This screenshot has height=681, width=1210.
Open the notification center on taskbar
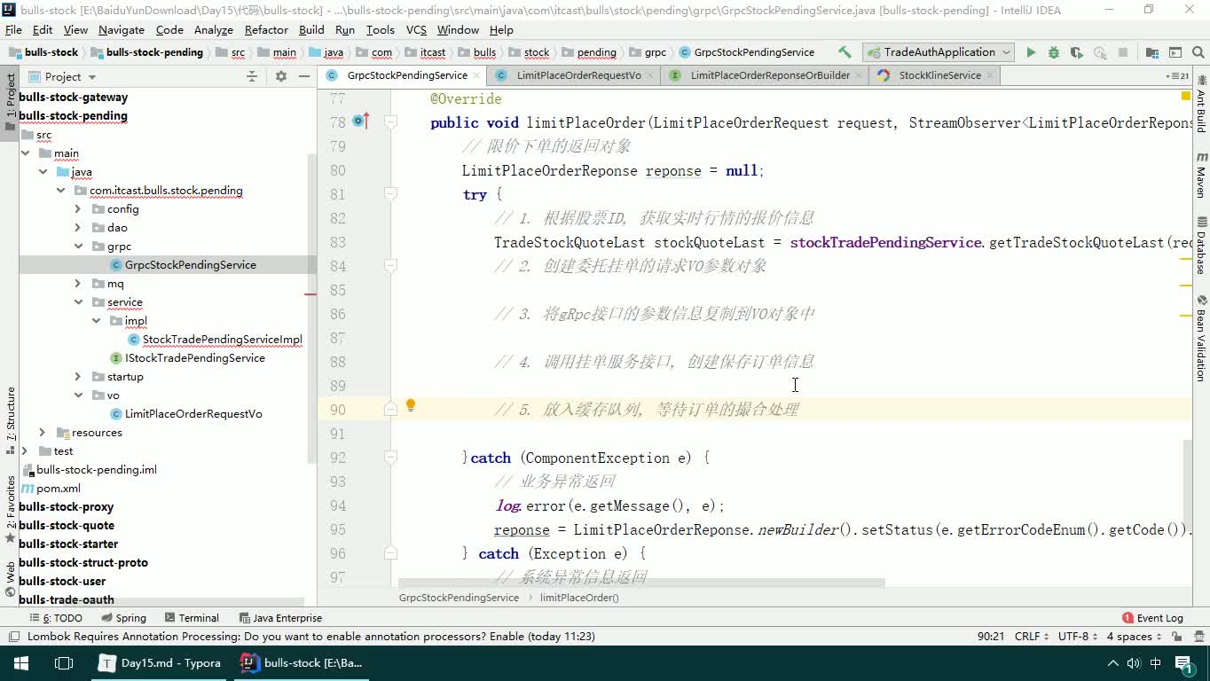pos(1185,663)
